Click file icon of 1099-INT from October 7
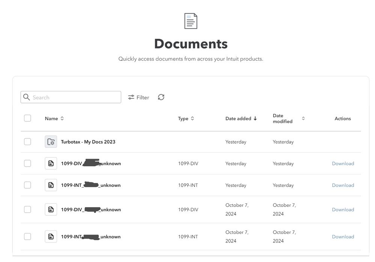Image resolution: width=375 pixels, height=262 pixels. click(51, 236)
